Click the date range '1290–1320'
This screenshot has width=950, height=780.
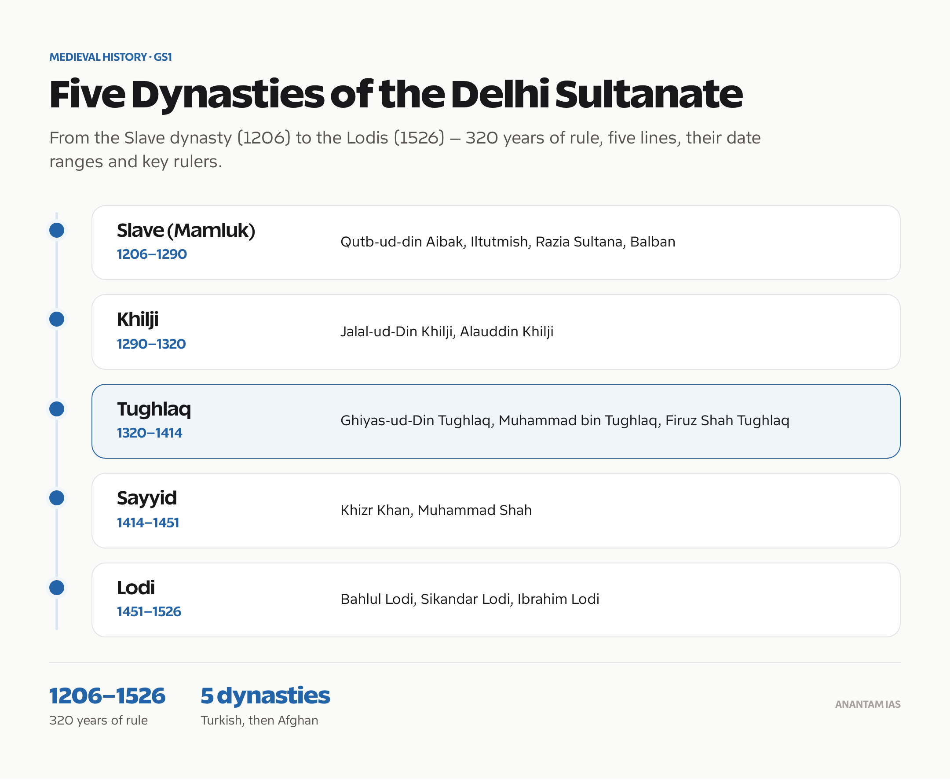click(x=151, y=344)
